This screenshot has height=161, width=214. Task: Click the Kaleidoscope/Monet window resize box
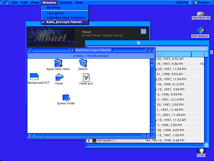(152, 136)
